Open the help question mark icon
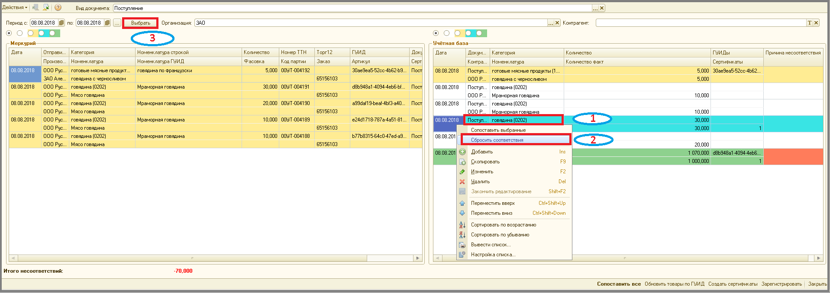Viewport: 830px width, 293px height. point(58,7)
